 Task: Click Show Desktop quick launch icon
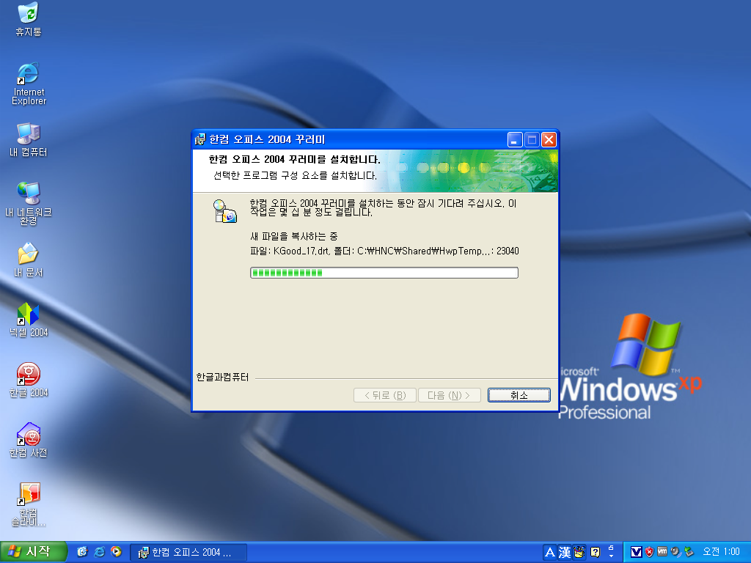(x=82, y=552)
